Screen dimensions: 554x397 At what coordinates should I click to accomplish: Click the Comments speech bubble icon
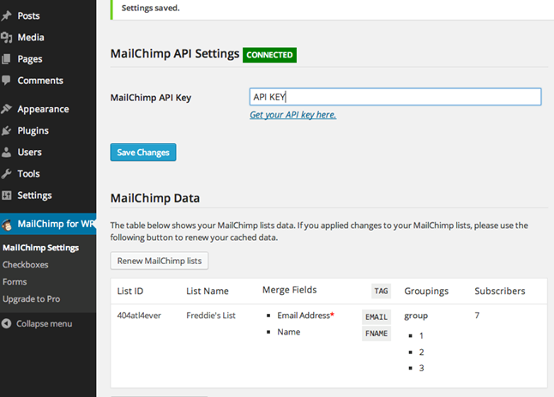point(6,81)
